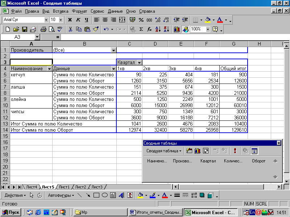
Task: Open the Действия drawing menu button
Action: 15,195
